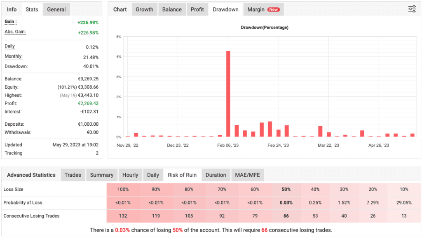Click the tallest drawdown bar in February
The height and width of the screenshot is (237, 422).
pos(228,94)
